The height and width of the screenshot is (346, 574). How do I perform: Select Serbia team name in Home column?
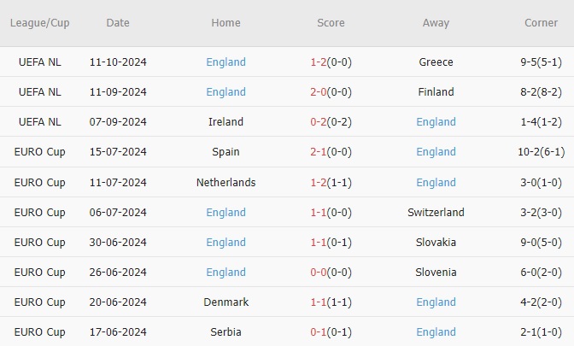point(225,332)
